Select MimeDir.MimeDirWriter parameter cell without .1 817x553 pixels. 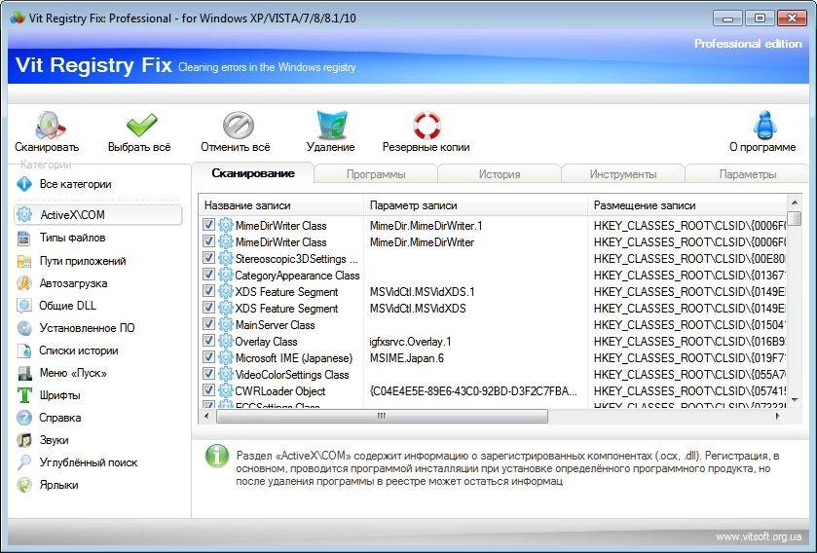click(422, 242)
